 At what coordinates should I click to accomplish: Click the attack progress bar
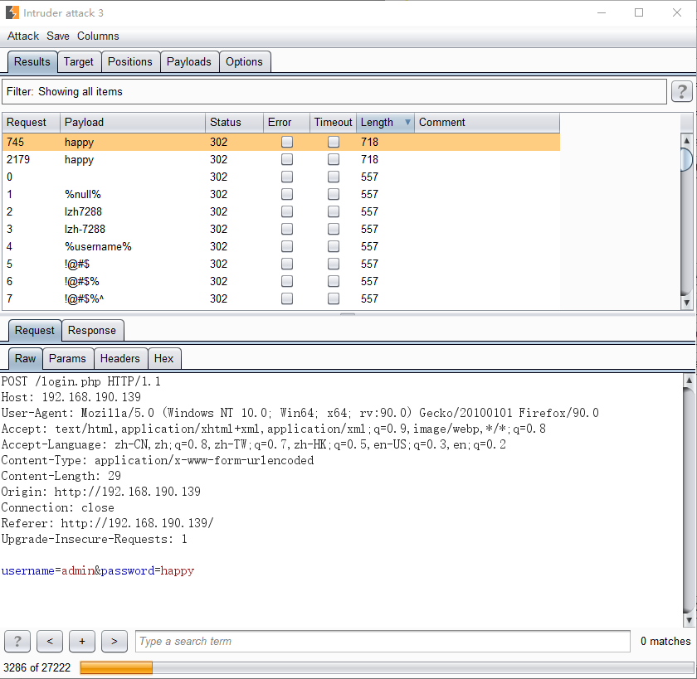(387, 667)
